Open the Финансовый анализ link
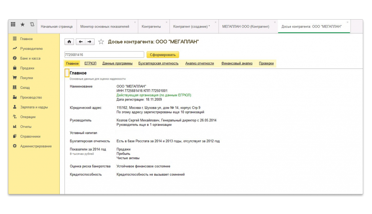 coord(237,63)
